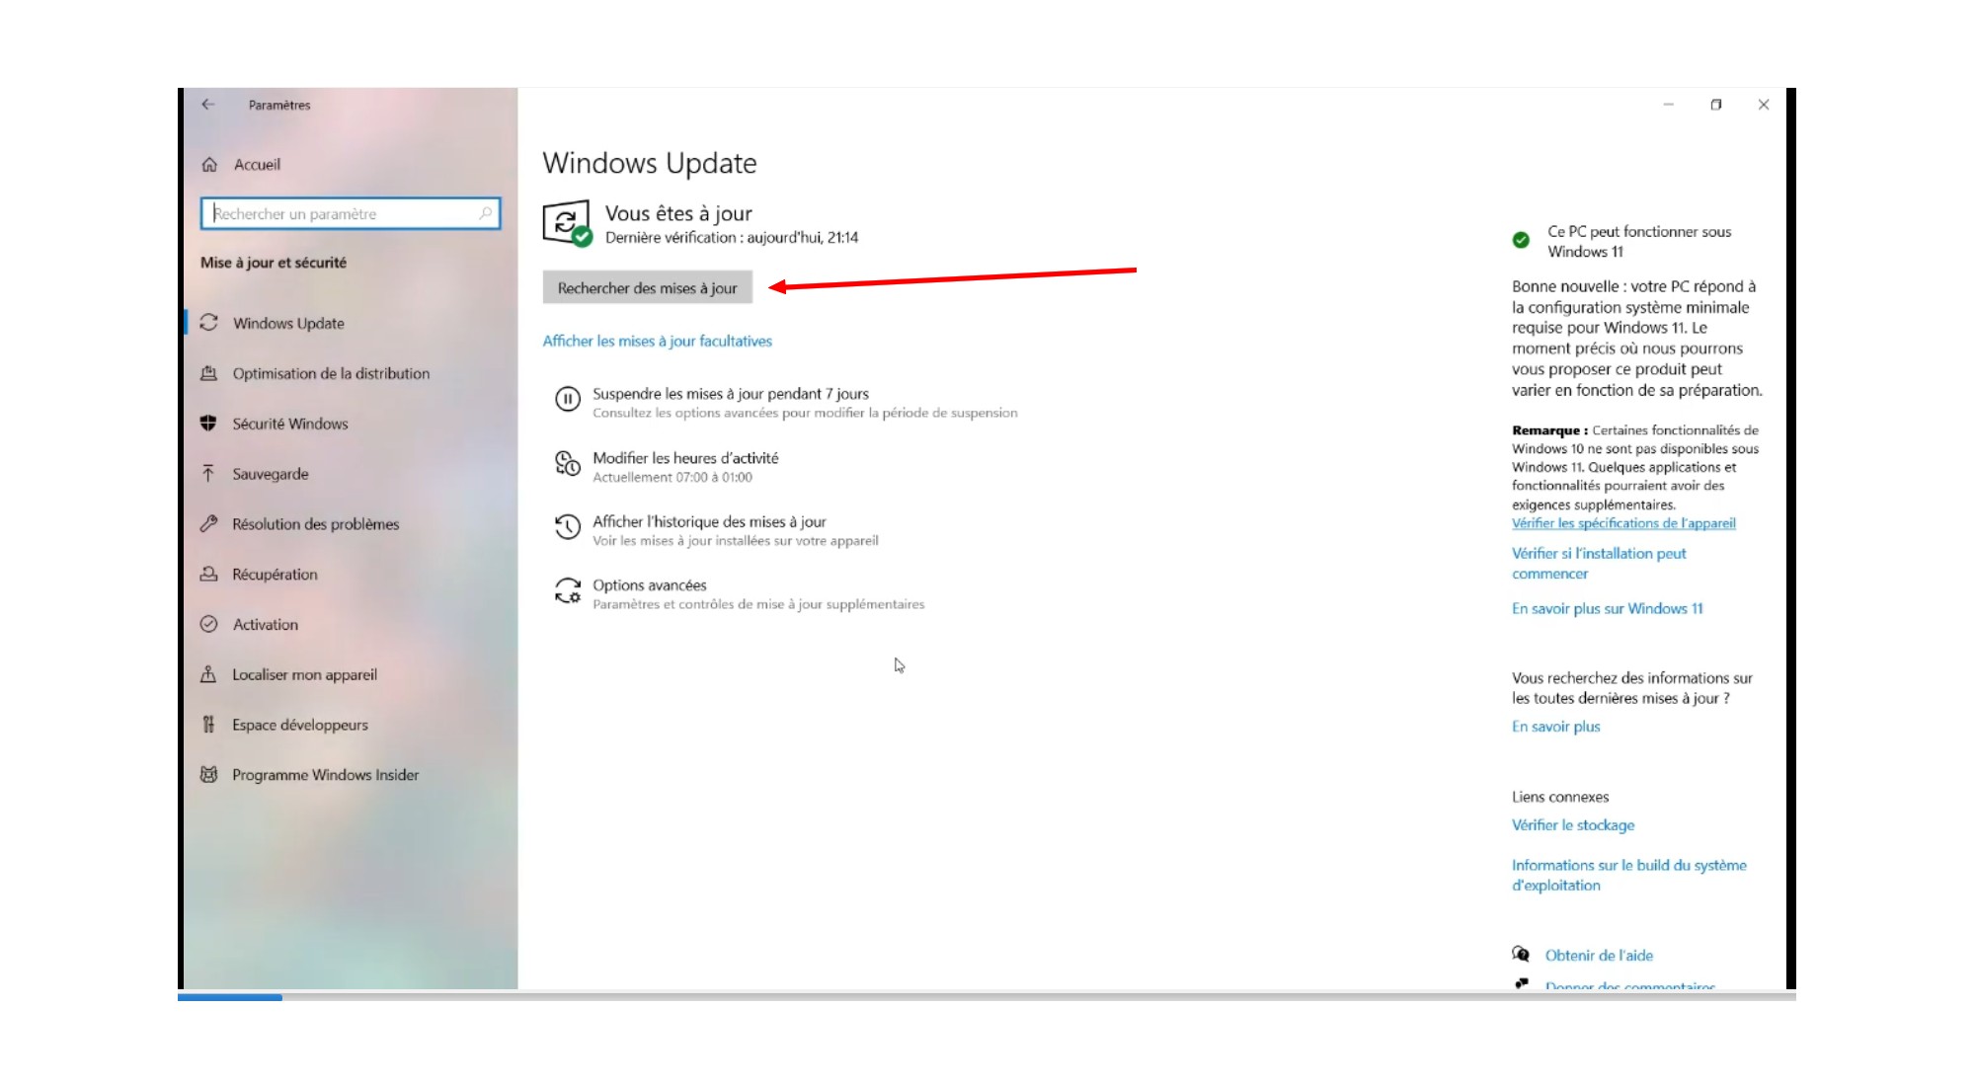Open Programme Windows Insider page
The width and height of the screenshot is (1975, 1086).
tap(325, 775)
